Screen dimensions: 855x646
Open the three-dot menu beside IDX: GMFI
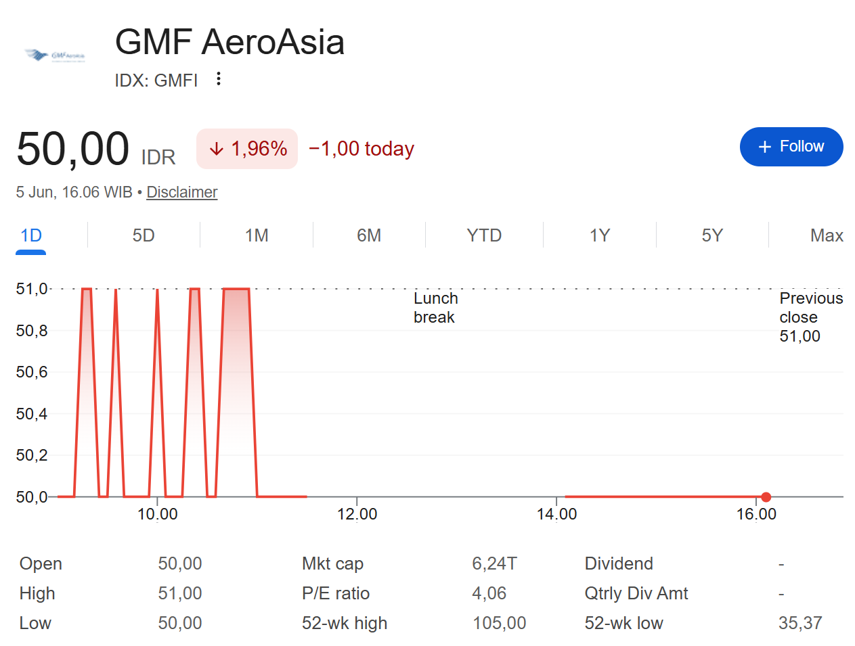pyautogui.click(x=218, y=79)
